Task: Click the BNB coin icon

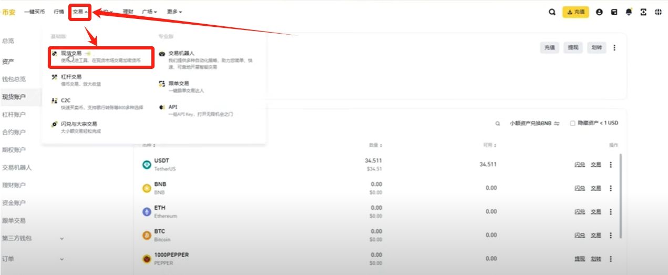Action: pos(147,188)
